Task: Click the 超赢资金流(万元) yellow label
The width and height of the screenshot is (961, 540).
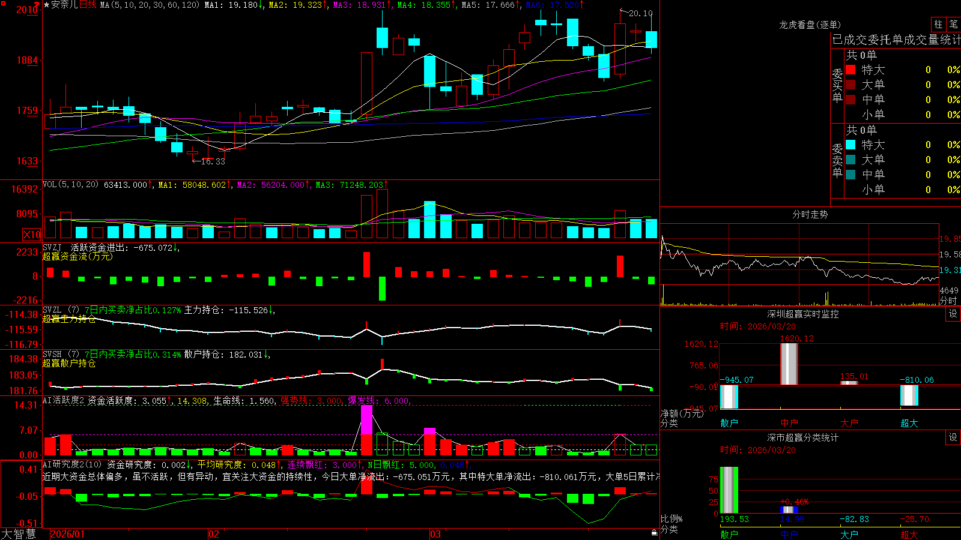Action: tap(77, 256)
